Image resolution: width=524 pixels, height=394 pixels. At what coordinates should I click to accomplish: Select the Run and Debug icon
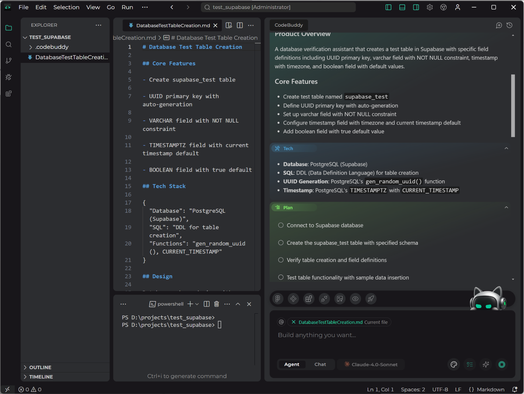pyautogui.click(x=8, y=77)
